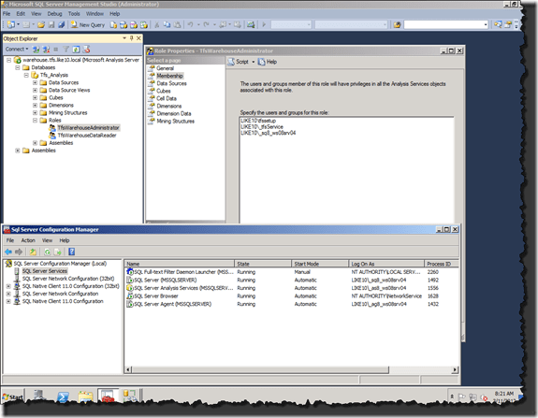This screenshot has height=418, width=538.
Task: Open the Script dropdown arrow in Role Properties
Action: pyautogui.click(x=254, y=62)
